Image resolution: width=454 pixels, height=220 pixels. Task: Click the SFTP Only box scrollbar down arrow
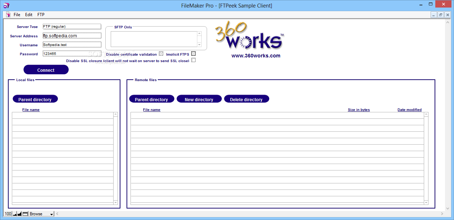200,45
